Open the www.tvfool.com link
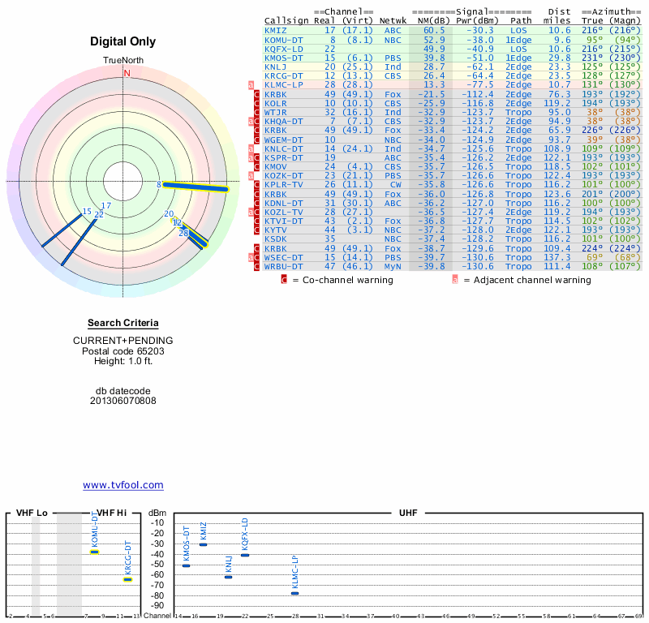The image size is (649, 623). (x=123, y=485)
